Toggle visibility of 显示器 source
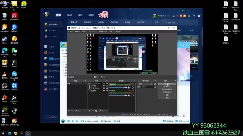The width and height of the screenshot is (243, 136). coord(104,90)
